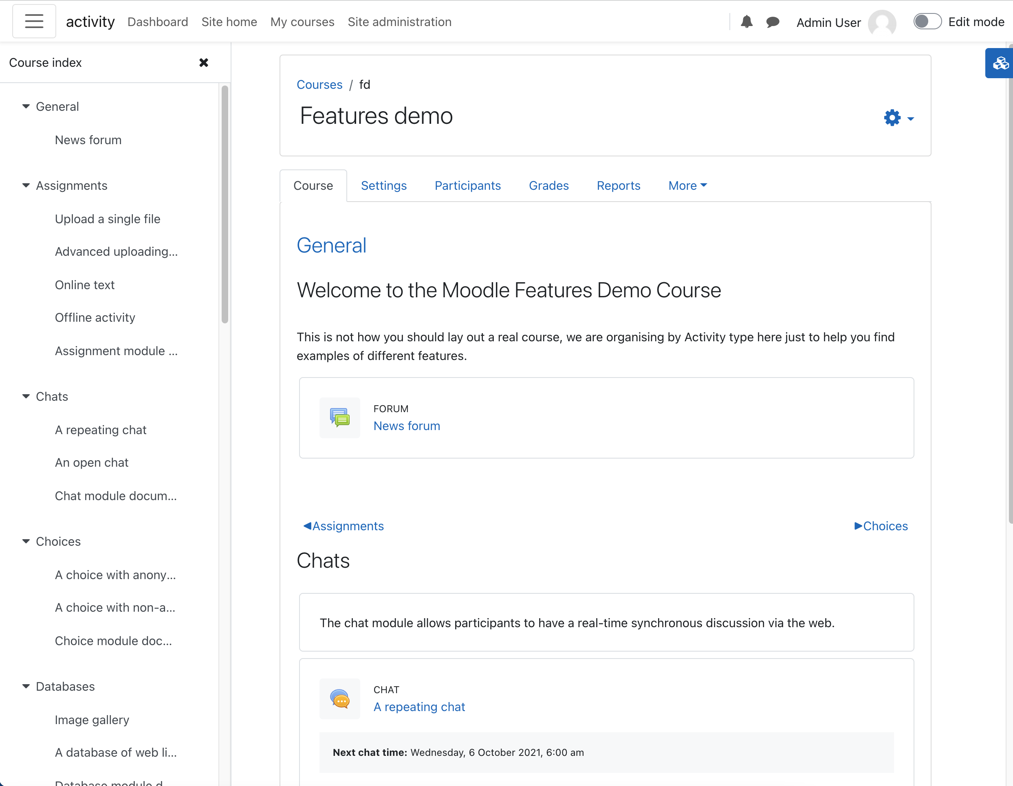
Task: Open the A repeating chat link
Action: coord(419,707)
